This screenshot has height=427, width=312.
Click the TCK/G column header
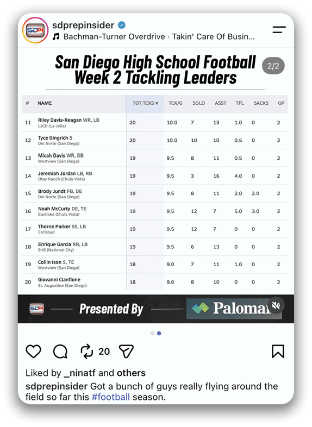175,103
